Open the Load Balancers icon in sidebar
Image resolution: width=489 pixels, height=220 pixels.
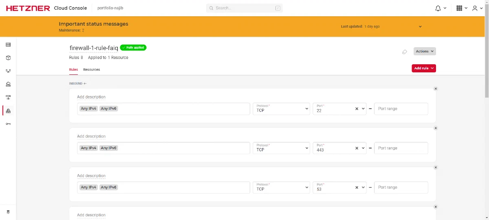tap(8, 71)
